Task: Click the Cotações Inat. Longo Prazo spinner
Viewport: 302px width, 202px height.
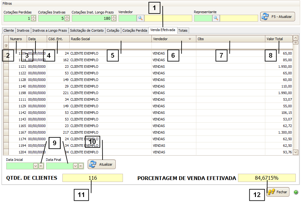Action: click(114, 19)
